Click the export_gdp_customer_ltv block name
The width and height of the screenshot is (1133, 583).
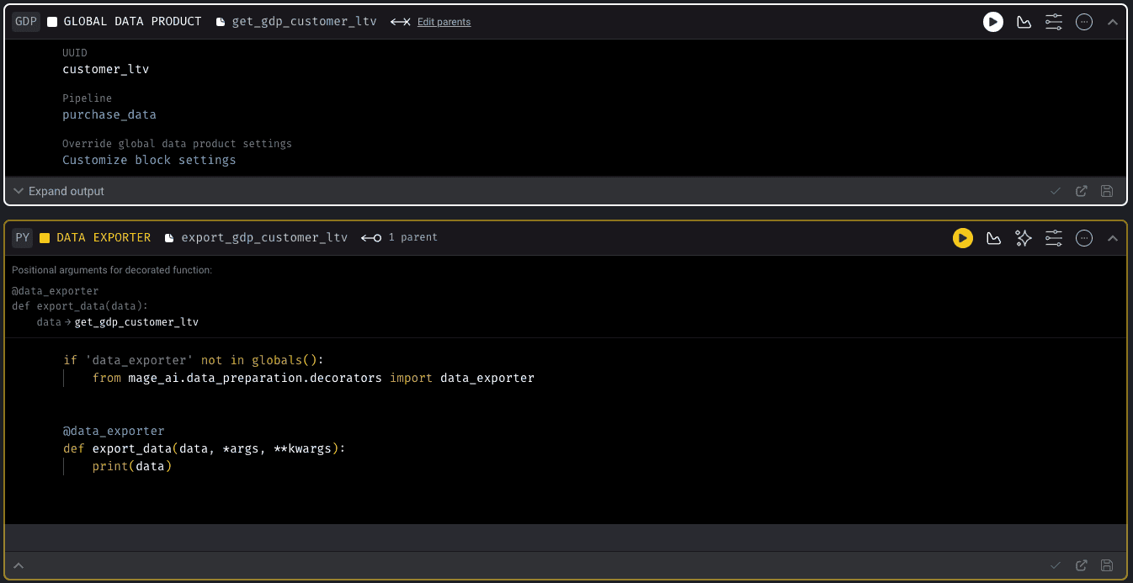(264, 238)
